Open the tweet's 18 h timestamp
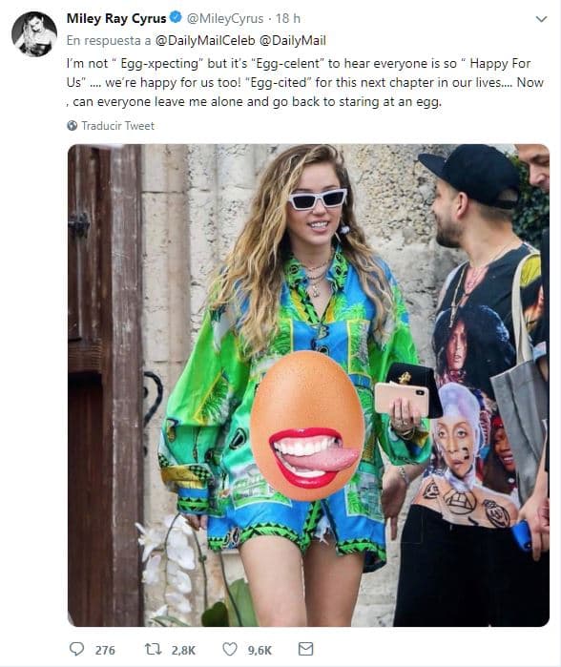The image size is (561, 667). (x=288, y=18)
